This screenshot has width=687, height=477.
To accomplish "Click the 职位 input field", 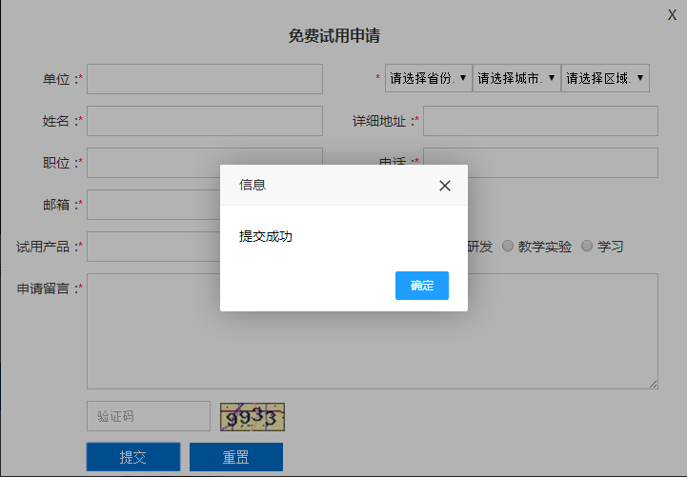I will (x=152, y=163).
